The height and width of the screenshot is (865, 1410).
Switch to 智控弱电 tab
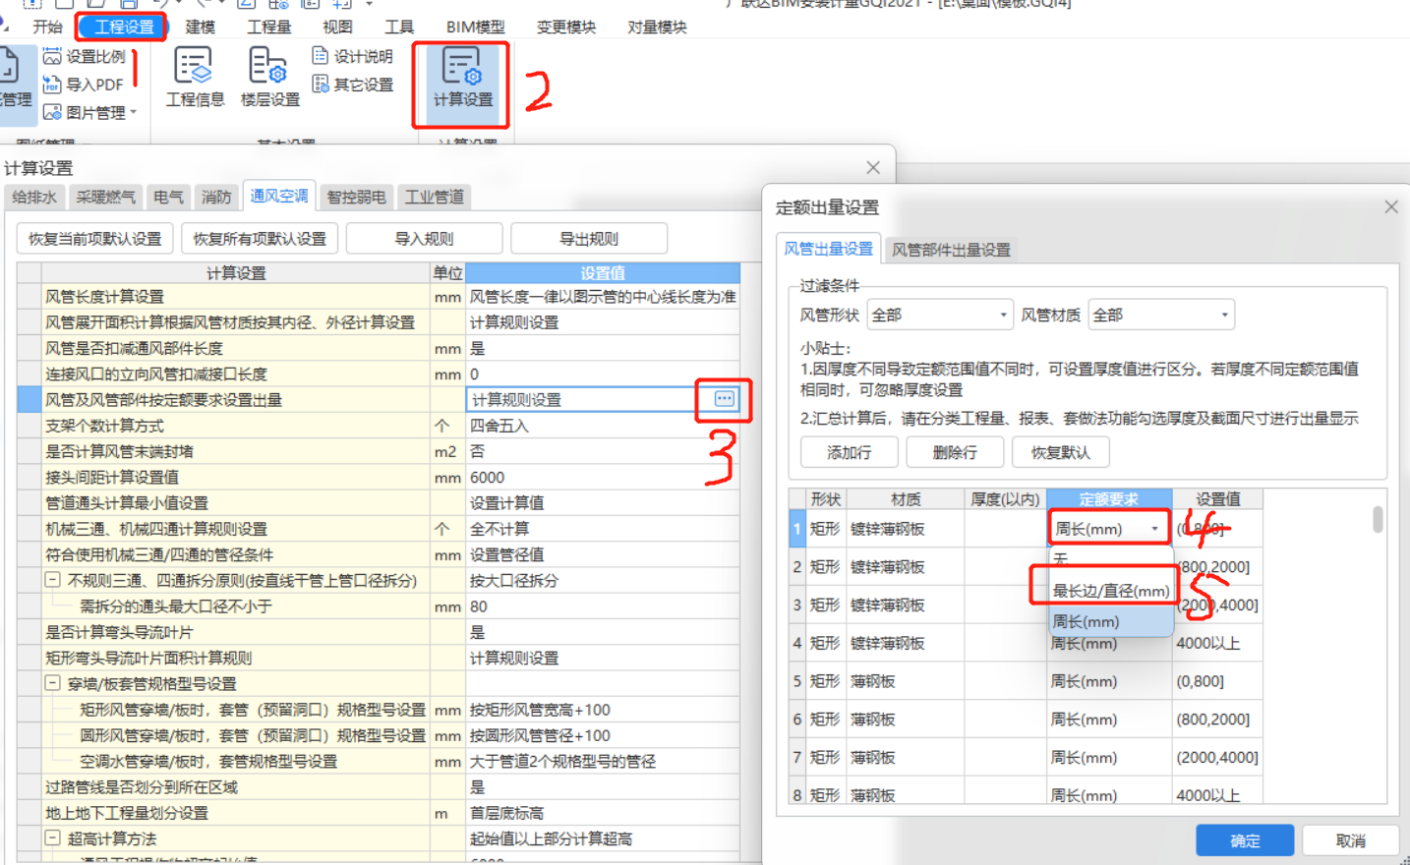point(356,197)
